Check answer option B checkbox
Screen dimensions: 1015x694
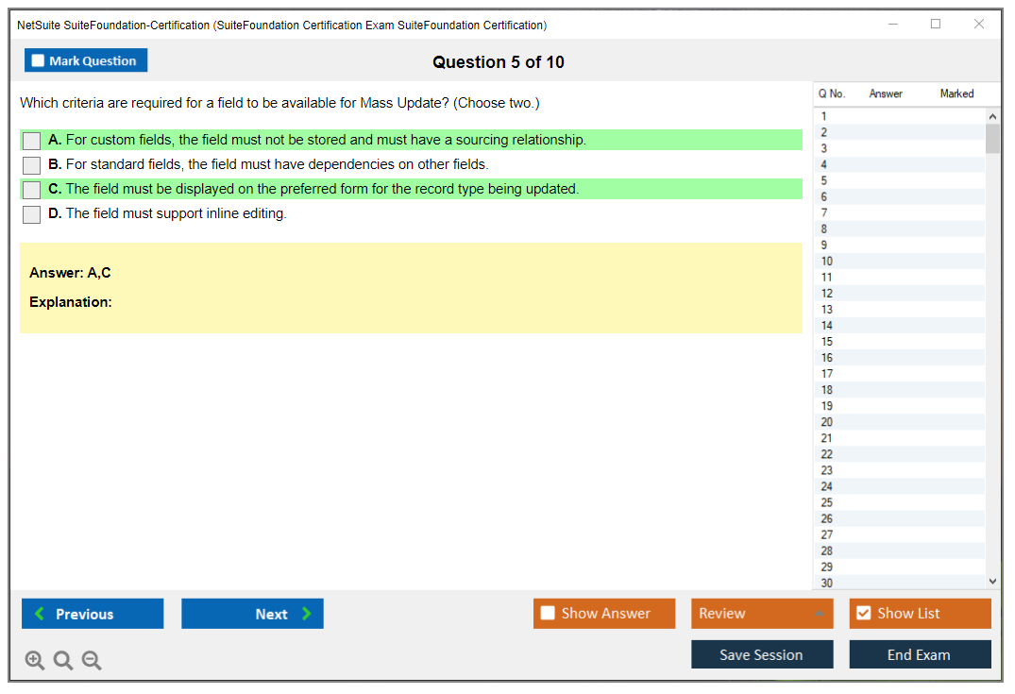[x=32, y=165]
